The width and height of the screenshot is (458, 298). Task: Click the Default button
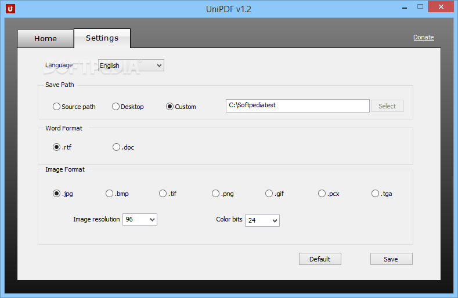pyautogui.click(x=320, y=259)
